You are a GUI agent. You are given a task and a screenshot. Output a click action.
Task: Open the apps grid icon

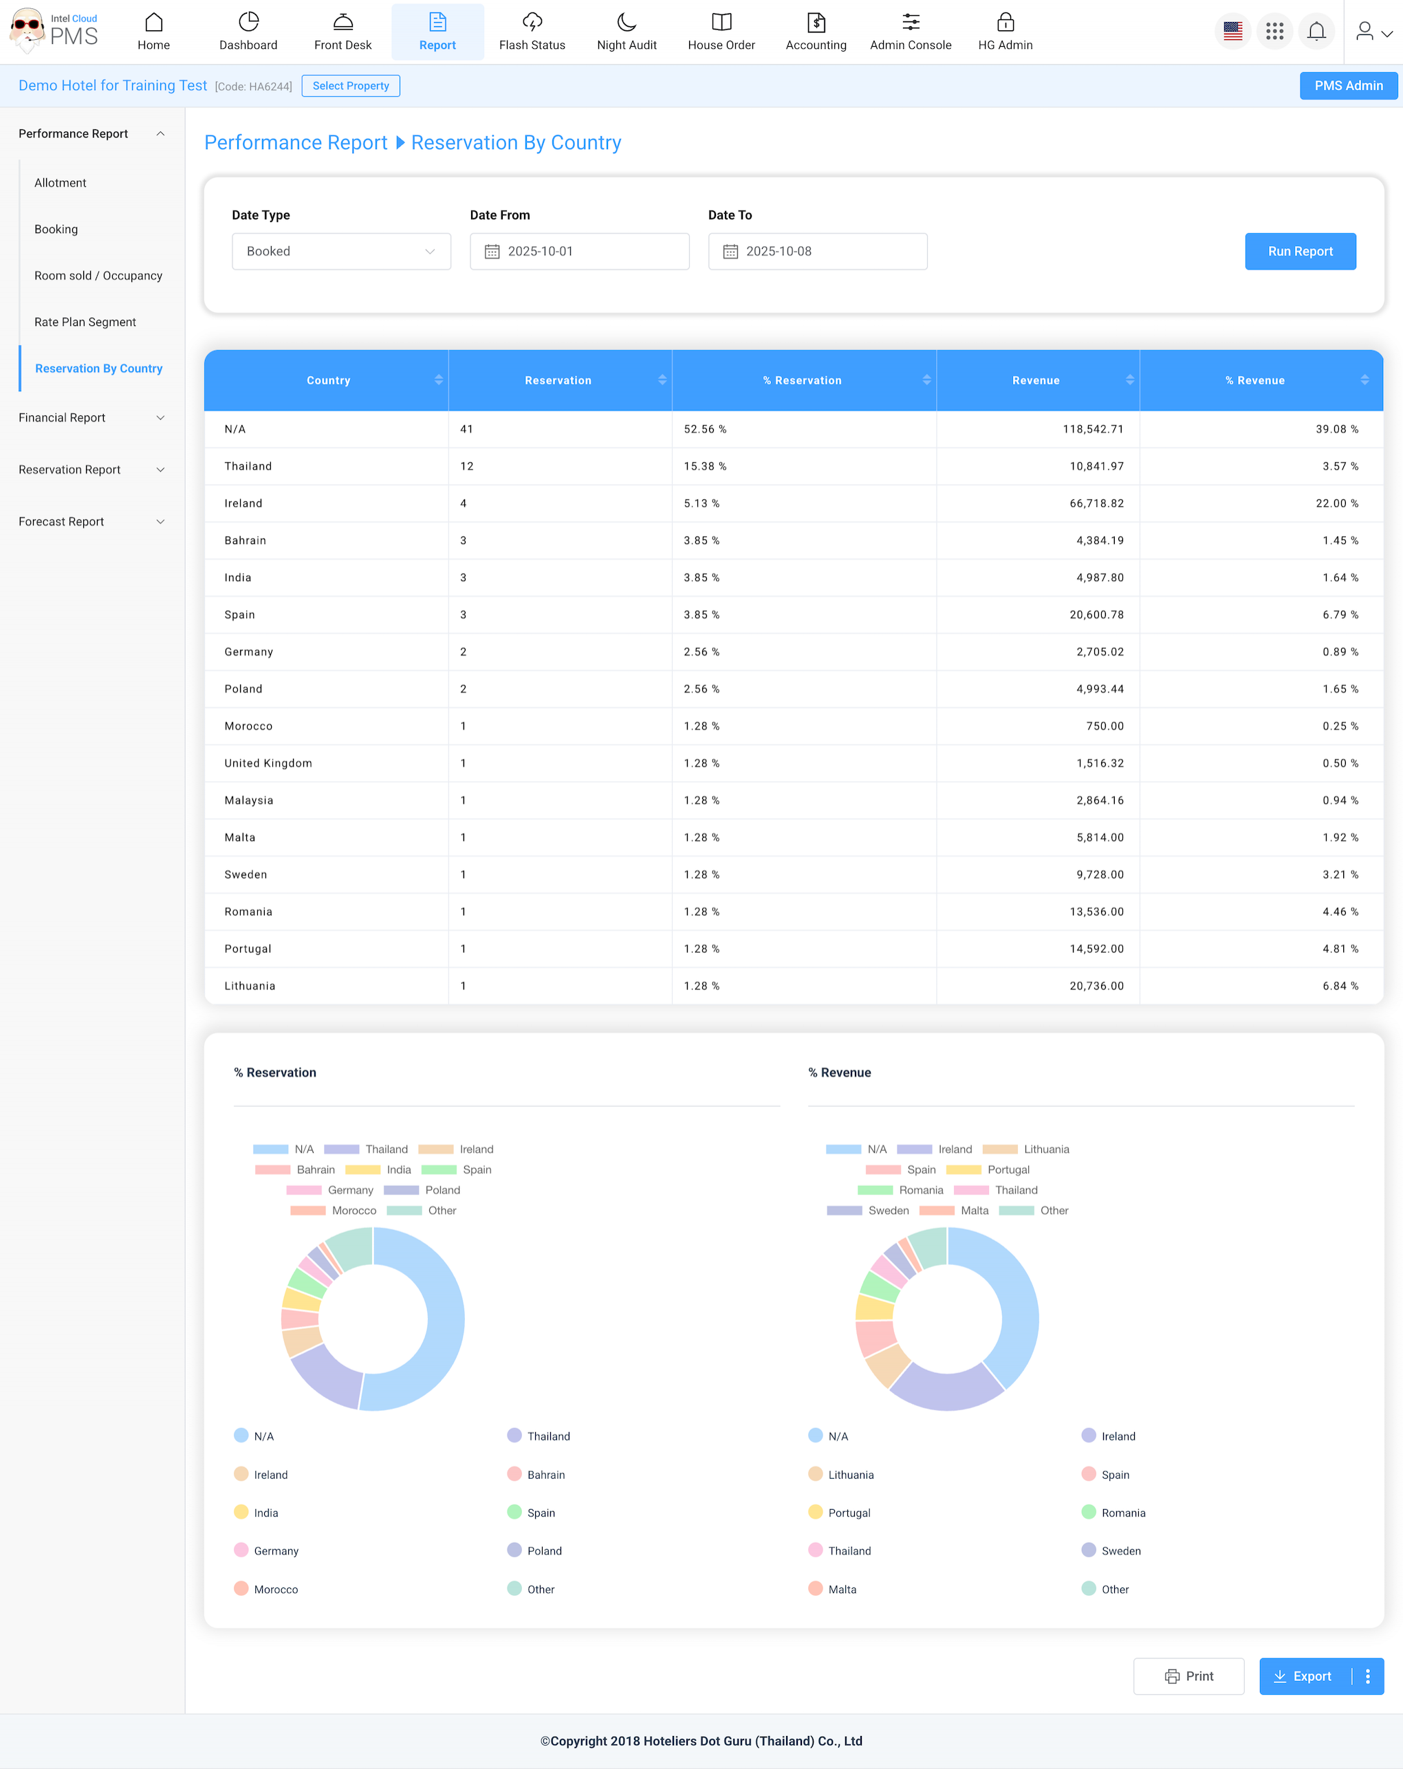[x=1274, y=32]
